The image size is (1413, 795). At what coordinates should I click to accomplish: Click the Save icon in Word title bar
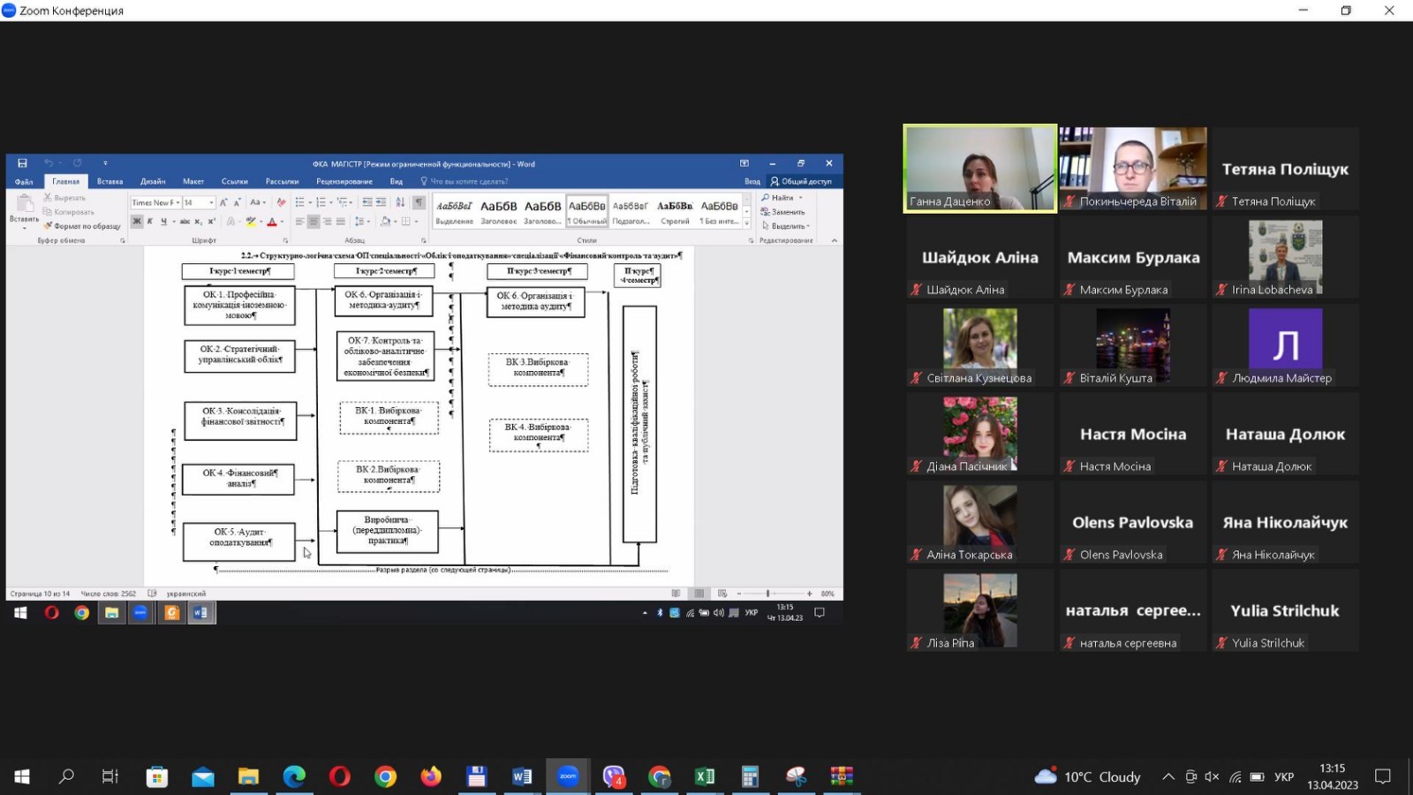[22, 163]
